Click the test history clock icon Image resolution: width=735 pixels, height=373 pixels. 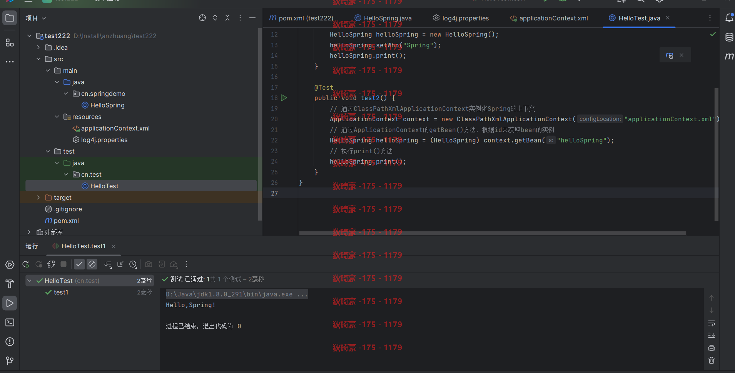pos(133,264)
